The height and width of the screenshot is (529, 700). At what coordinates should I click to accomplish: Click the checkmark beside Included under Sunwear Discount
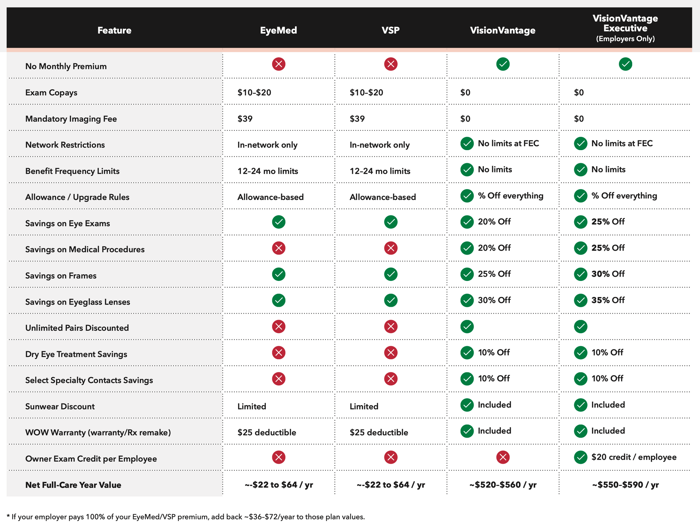(x=467, y=405)
